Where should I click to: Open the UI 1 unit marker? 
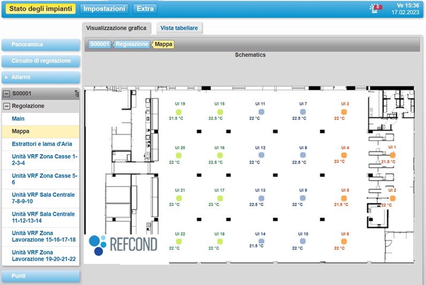(x=392, y=155)
